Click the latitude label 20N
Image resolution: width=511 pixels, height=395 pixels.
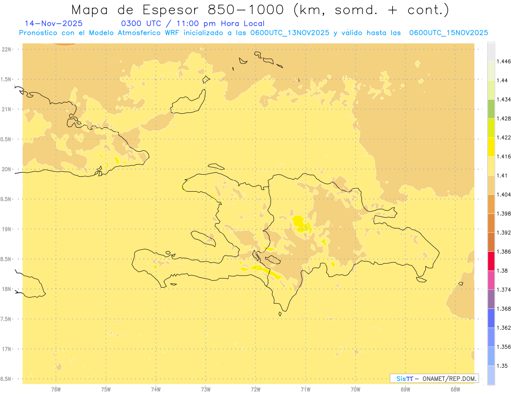pos(7,169)
